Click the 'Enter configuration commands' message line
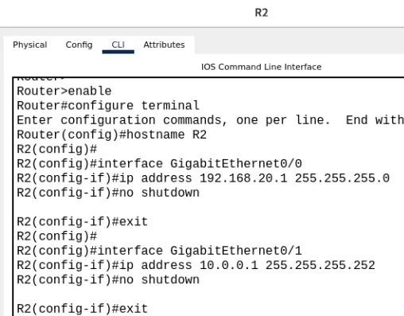 [210, 120]
